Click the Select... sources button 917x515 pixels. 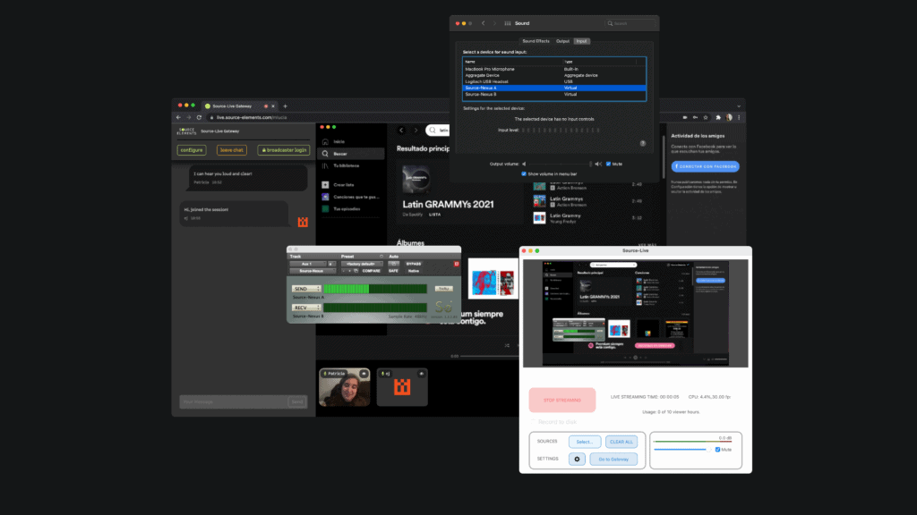pyautogui.click(x=585, y=442)
